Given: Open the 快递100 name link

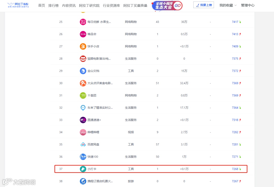Looking at the screenshot, I should coord(93,157).
